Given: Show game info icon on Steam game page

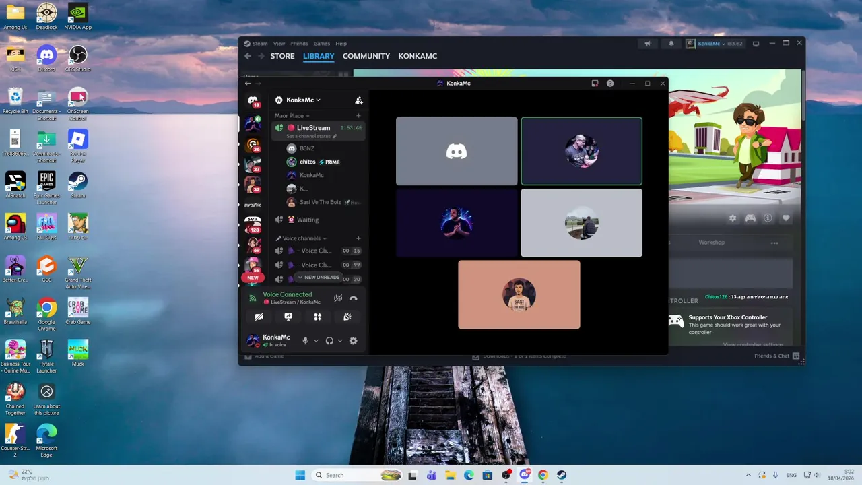Looking at the screenshot, I should click(768, 218).
